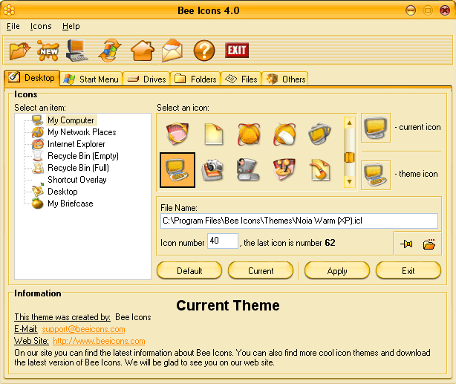Select Shortcut Overlay item
Image resolution: width=456 pixels, height=384 pixels.
coord(77,180)
